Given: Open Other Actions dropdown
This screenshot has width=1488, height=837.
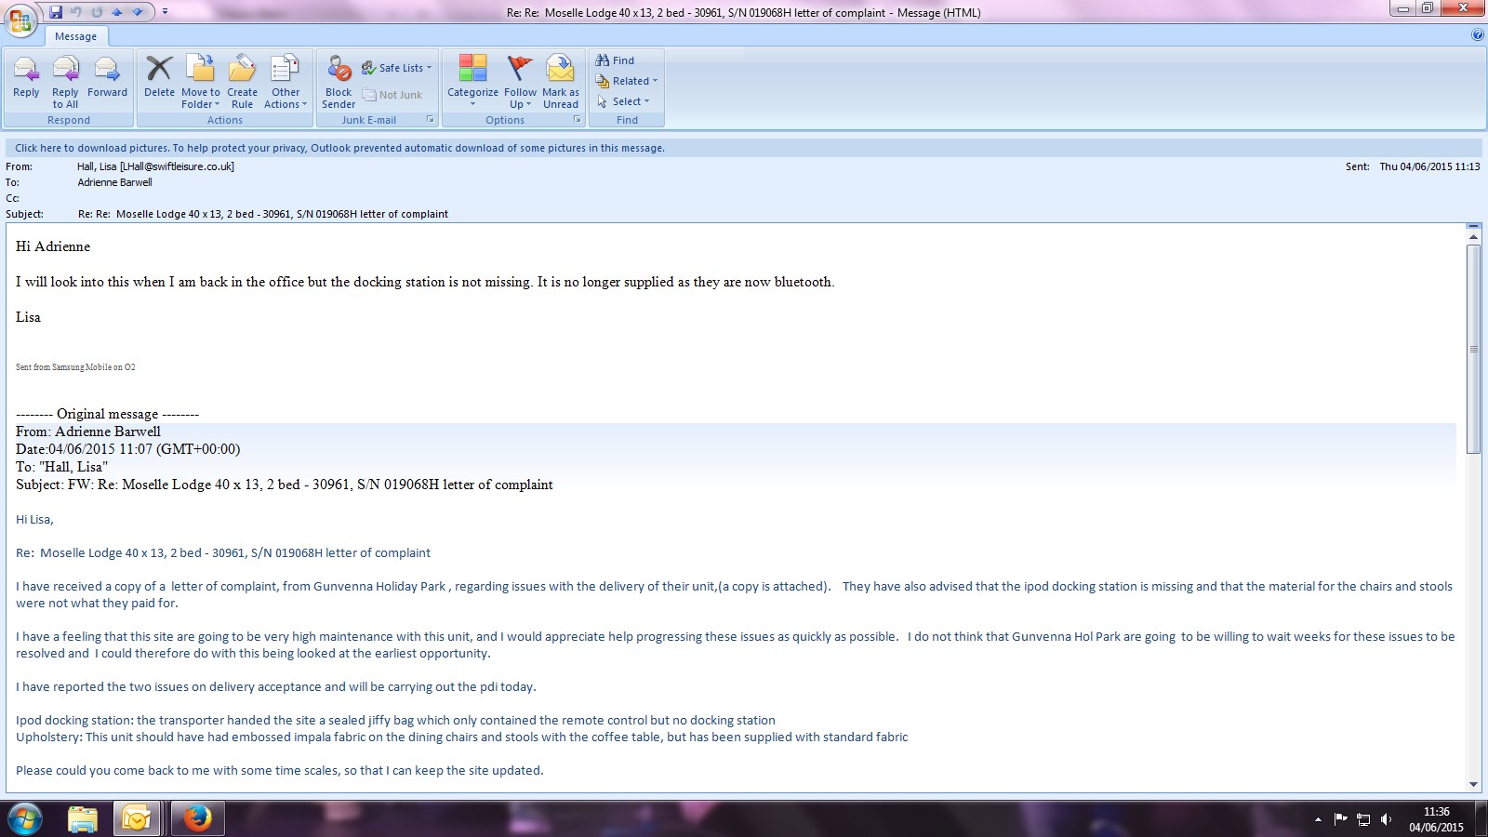Looking at the screenshot, I should (x=285, y=81).
